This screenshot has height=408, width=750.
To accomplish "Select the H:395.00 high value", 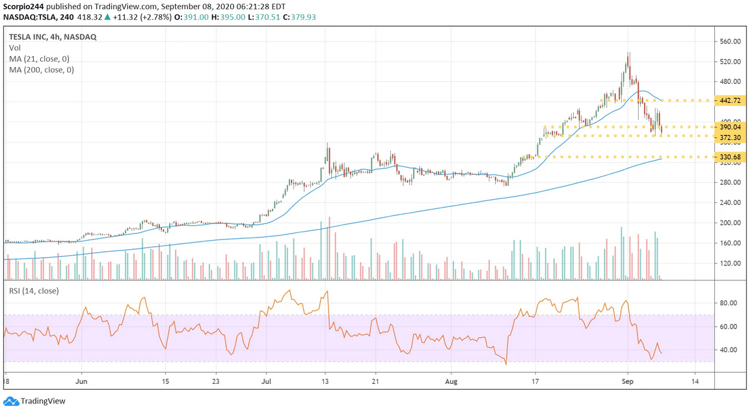I will point(228,17).
